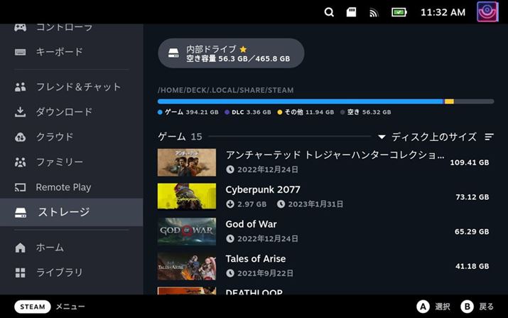Screen dimensions: 508x318
Task: Click Cyberpunk's 2.97 GB download icon
Action: (230, 204)
